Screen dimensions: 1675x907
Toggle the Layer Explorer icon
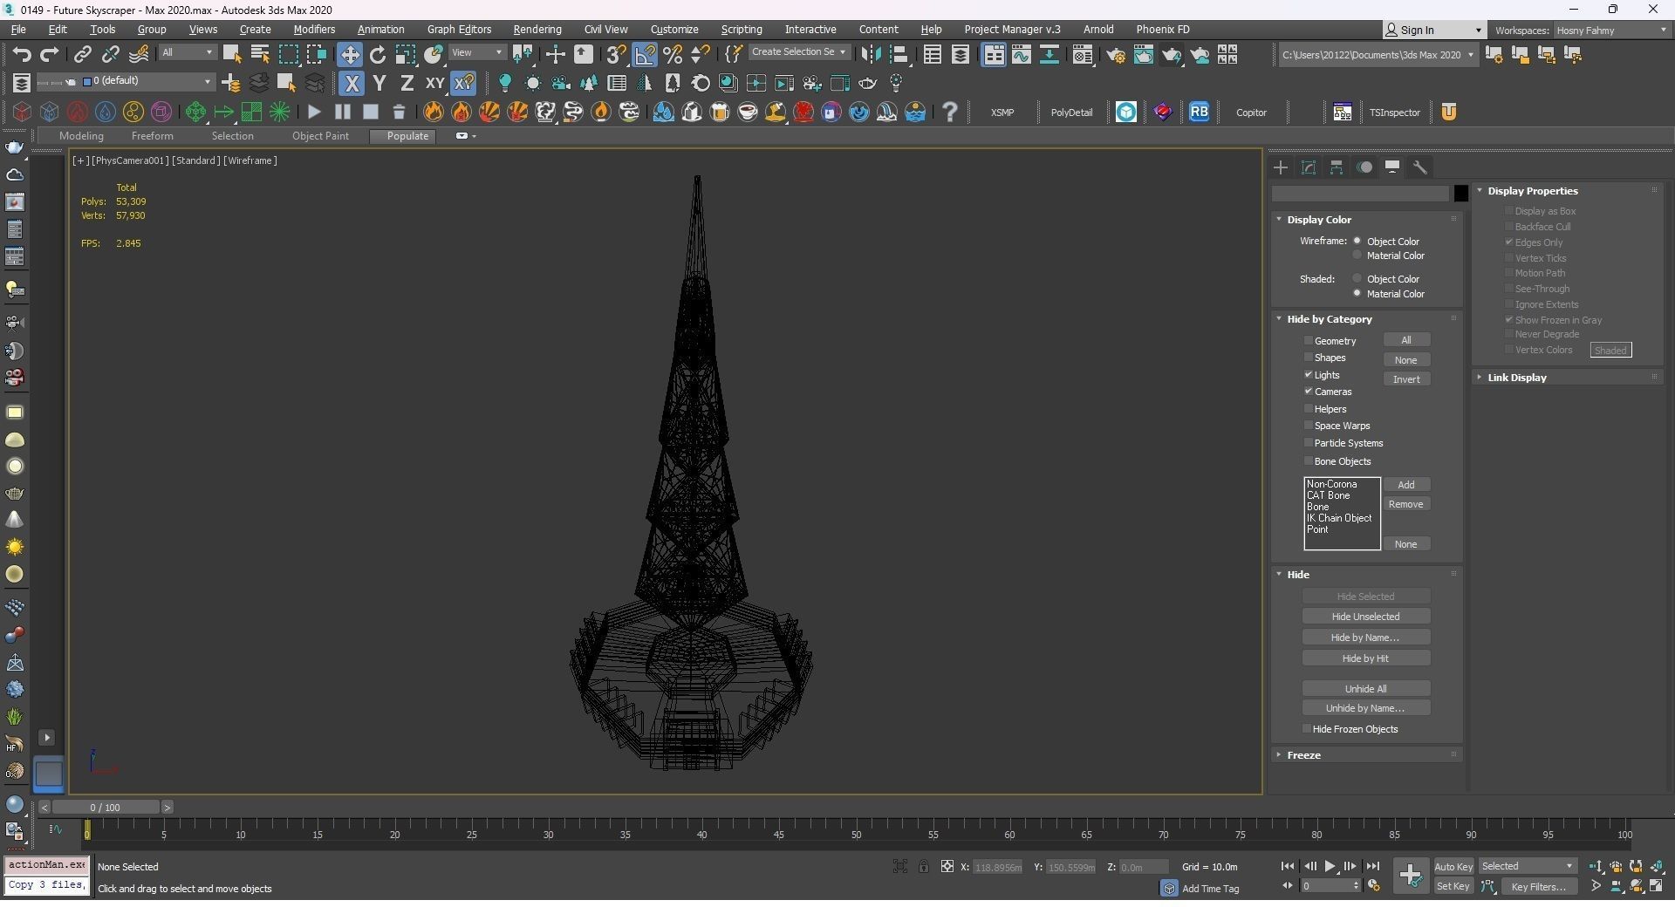coord(961,55)
